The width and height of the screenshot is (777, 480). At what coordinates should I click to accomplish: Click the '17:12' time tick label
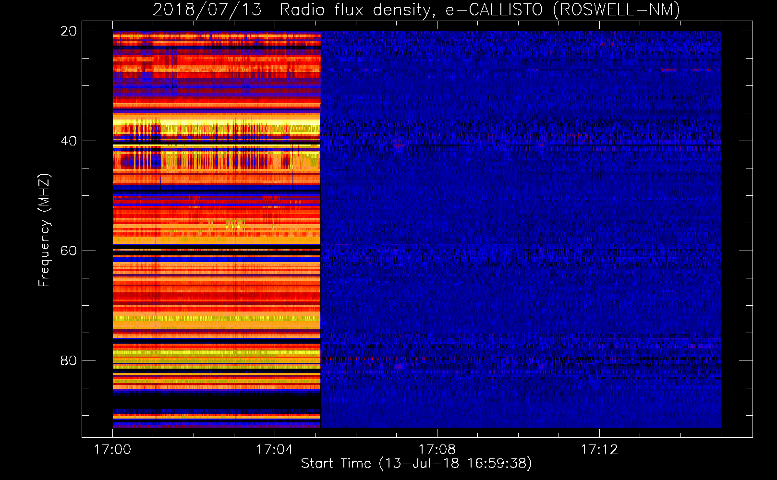point(599,449)
